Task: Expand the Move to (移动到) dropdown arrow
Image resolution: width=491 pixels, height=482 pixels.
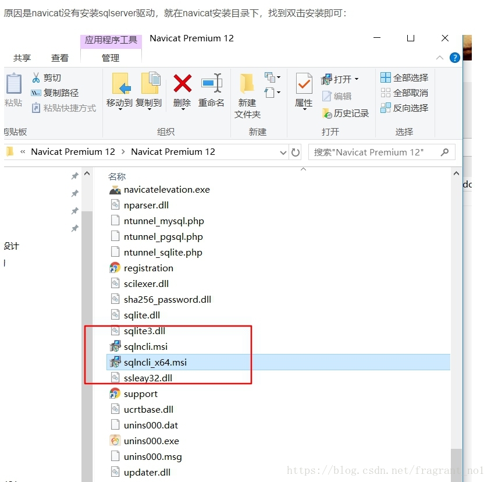Action: pyautogui.click(x=120, y=109)
